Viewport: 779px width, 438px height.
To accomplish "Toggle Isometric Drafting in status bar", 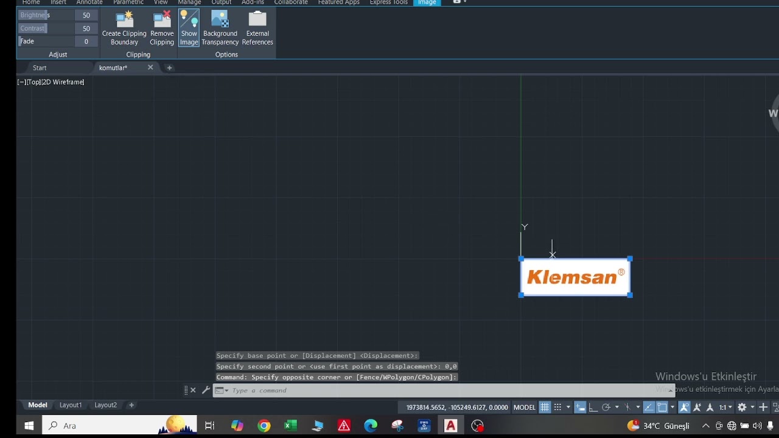I will pyautogui.click(x=627, y=408).
